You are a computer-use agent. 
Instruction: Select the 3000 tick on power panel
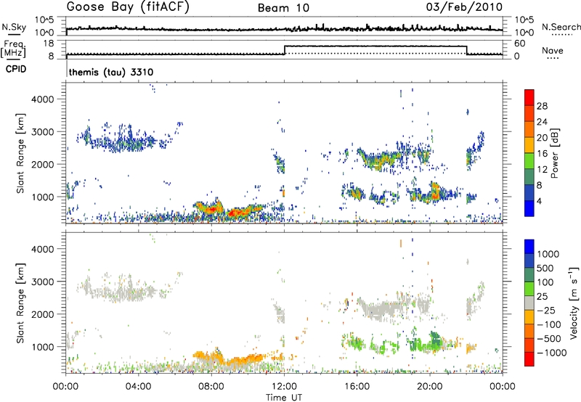[44, 132]
